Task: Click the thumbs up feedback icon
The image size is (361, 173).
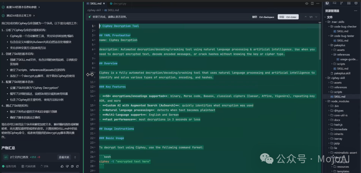Action: tap(62, 166)
